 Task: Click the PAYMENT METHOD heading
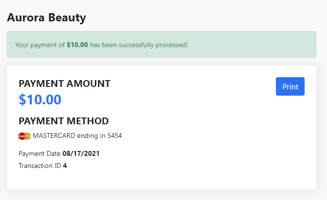click(x=63, y=121)
